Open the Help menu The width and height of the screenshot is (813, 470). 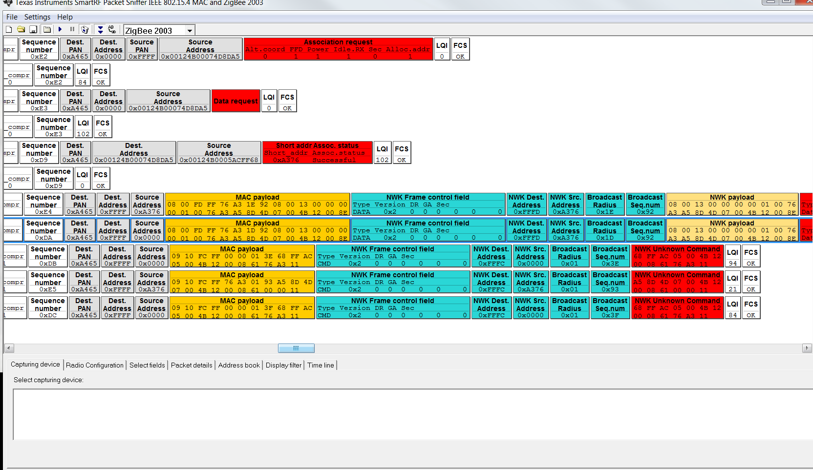64,17
